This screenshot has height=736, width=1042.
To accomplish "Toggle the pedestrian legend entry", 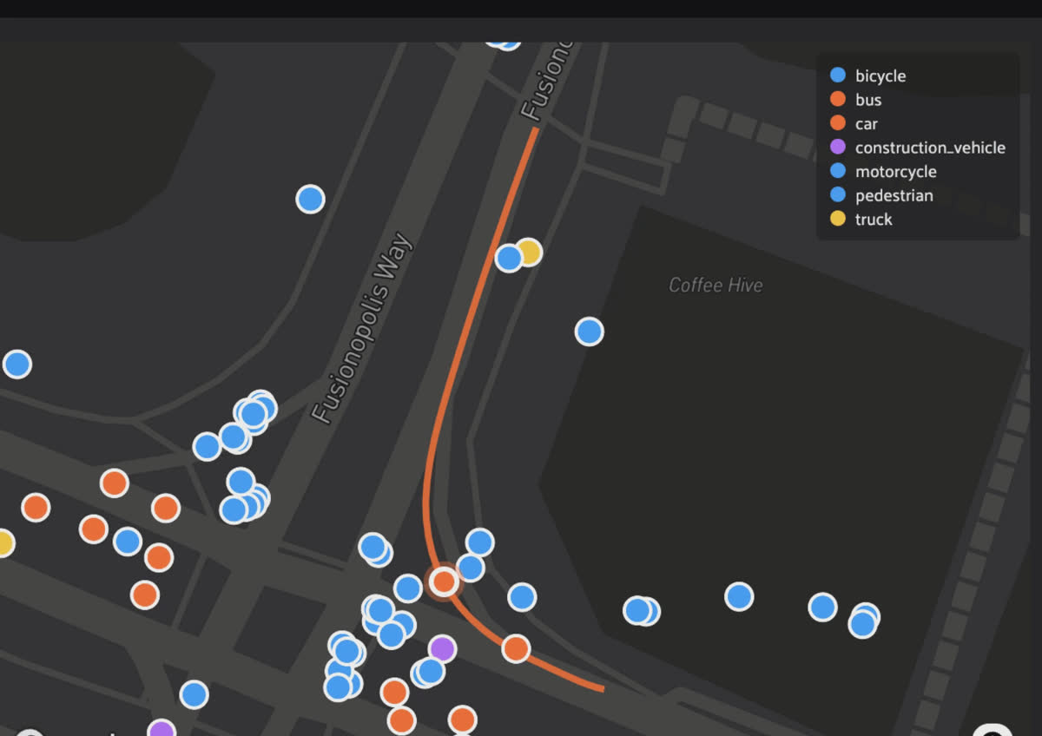I will (881, 195).
